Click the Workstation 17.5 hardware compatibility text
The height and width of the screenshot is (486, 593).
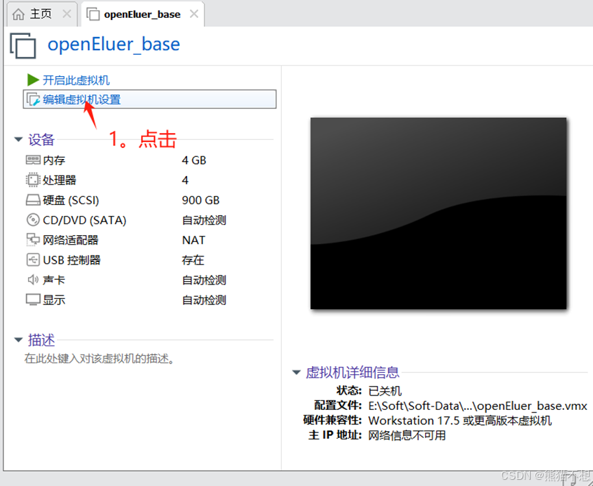[460, 421]
